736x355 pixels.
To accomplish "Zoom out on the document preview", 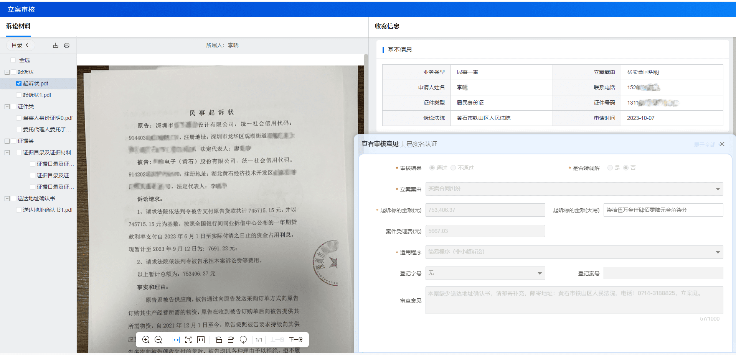I will pos(158,340).
